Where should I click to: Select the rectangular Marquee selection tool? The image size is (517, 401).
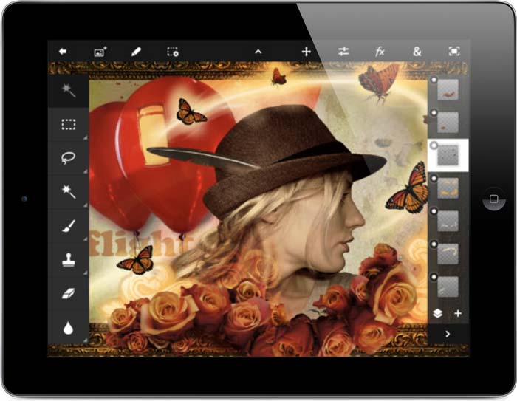[x=69, y=124]
